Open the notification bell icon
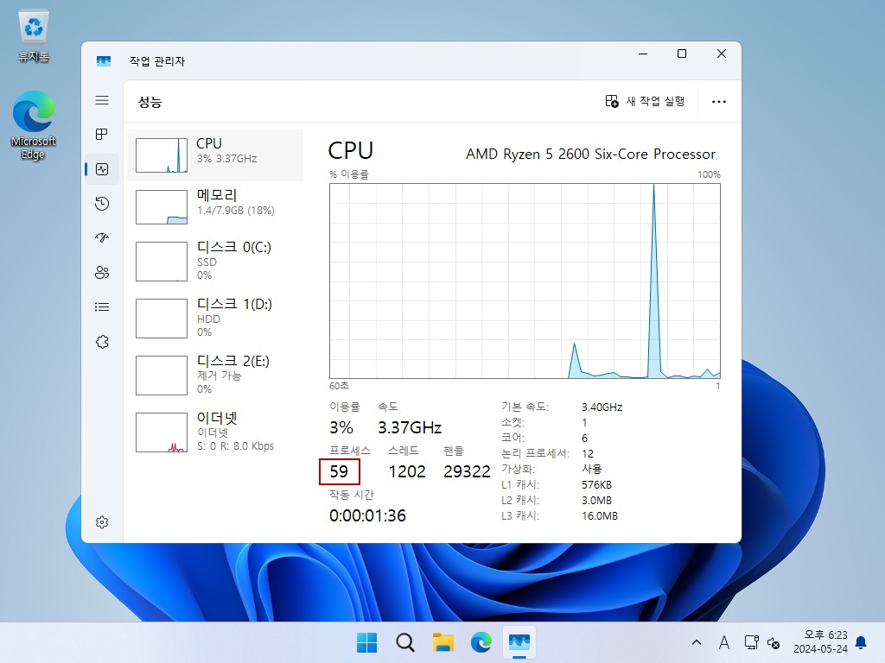 pyautogui.click(x=862, y=642)
